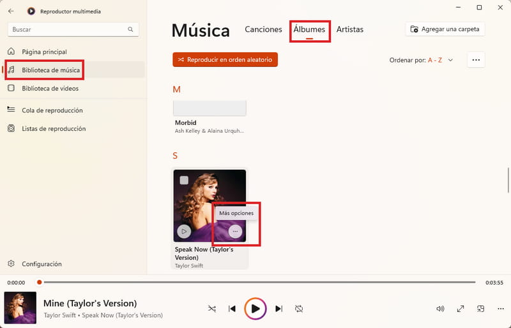Screen dimensions: 511x328
Task: Click the search magnifier icon
Action: pos(130,29)
